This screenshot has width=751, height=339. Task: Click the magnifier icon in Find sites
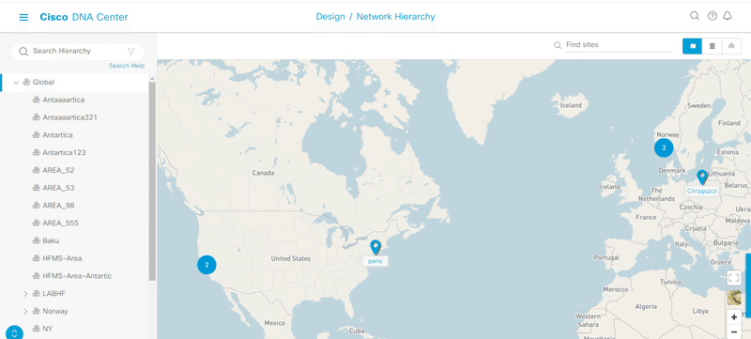(x=558, y=45)
